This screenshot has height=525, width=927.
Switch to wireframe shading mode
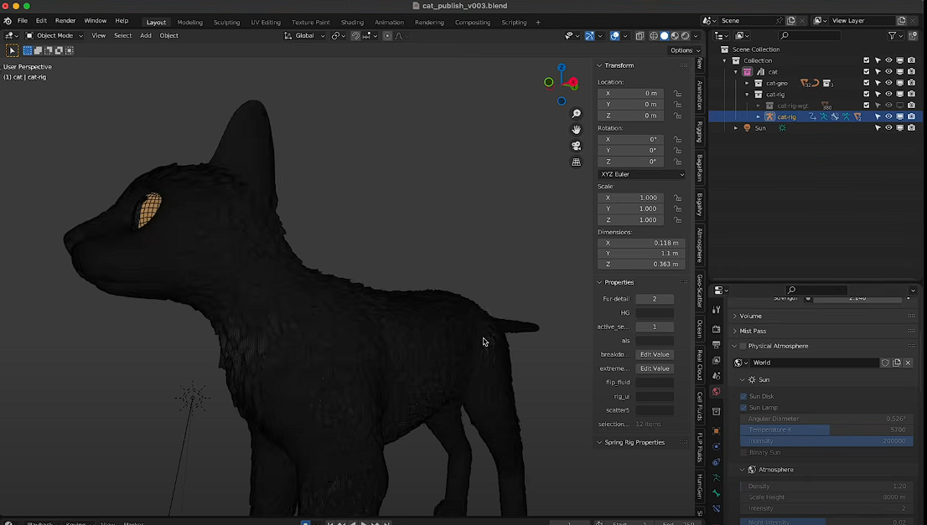coord(653,36)
